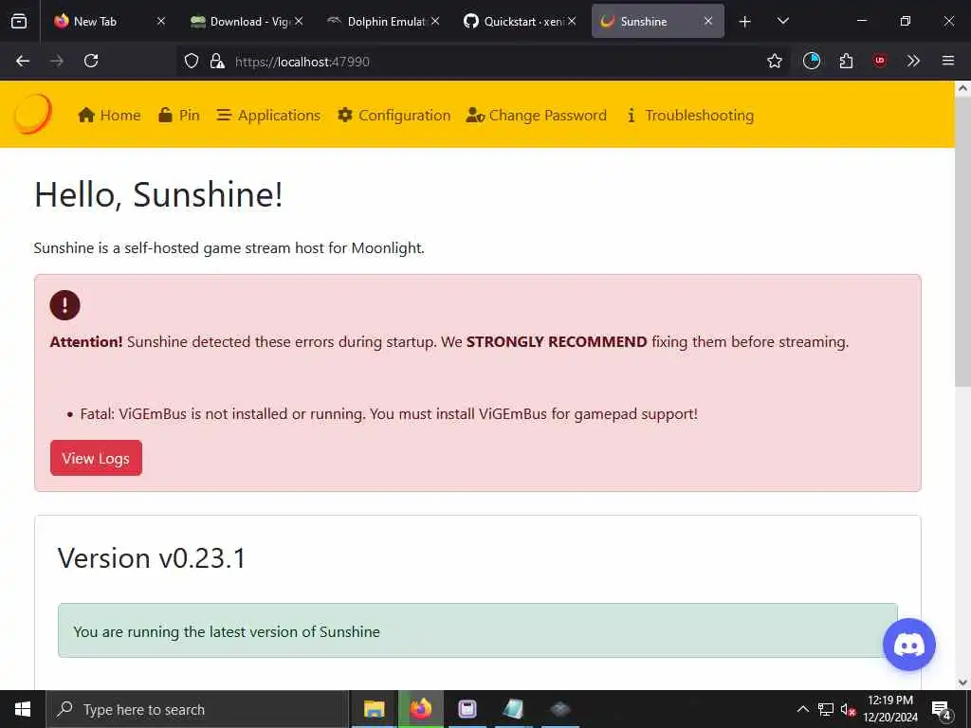Open the Extensions puzzle piece menu
The image size is (971, 728).
[x=846, y=61]
